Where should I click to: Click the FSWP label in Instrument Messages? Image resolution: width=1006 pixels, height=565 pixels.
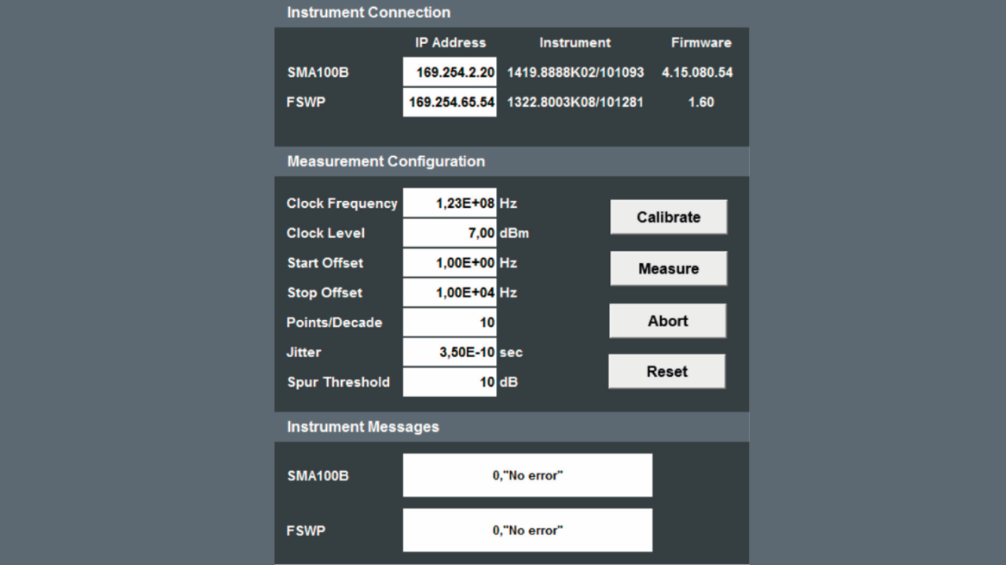(x=306, y=530)
